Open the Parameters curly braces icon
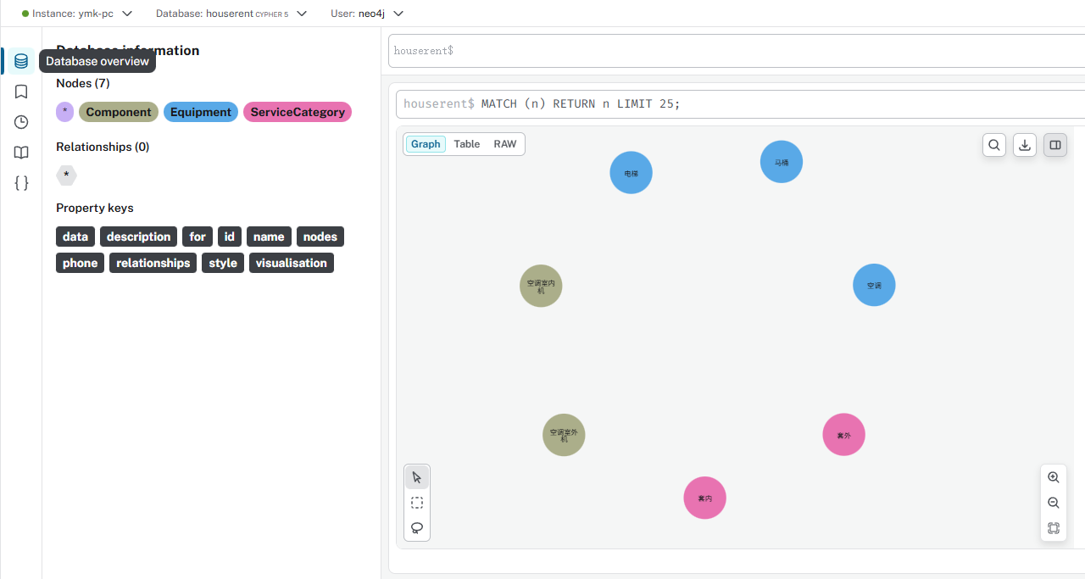 (21, 183)
